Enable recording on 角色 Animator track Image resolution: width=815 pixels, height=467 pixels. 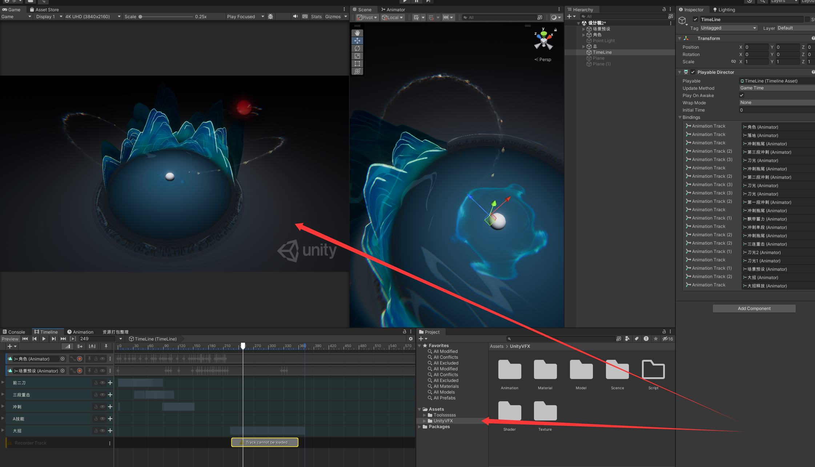80,359
